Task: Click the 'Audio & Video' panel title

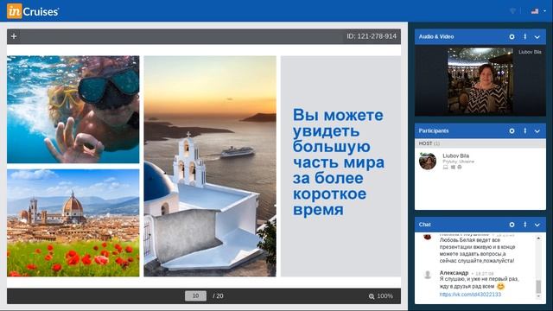Action: click(x=436, y=36)
